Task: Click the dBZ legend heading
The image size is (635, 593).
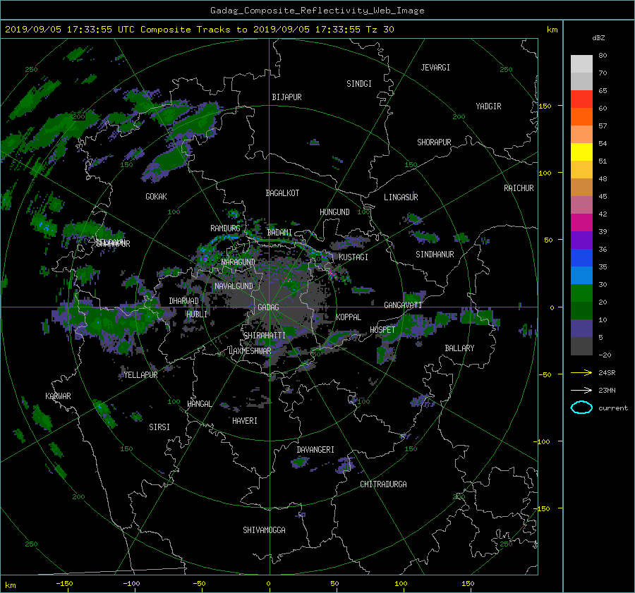Action: pyautogui.click(x=598, y=38)
